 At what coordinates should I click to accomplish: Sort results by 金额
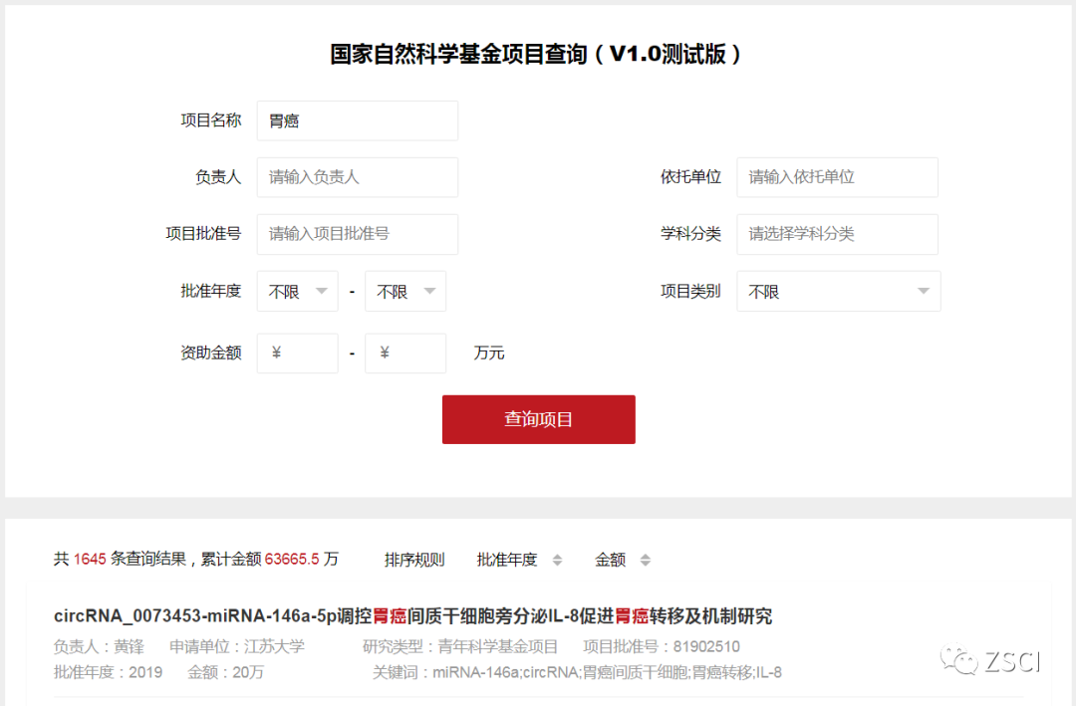click(623, 560)
